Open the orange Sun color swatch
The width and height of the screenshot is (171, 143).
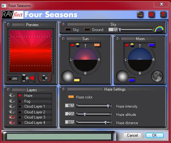click(x=97, y=45)
